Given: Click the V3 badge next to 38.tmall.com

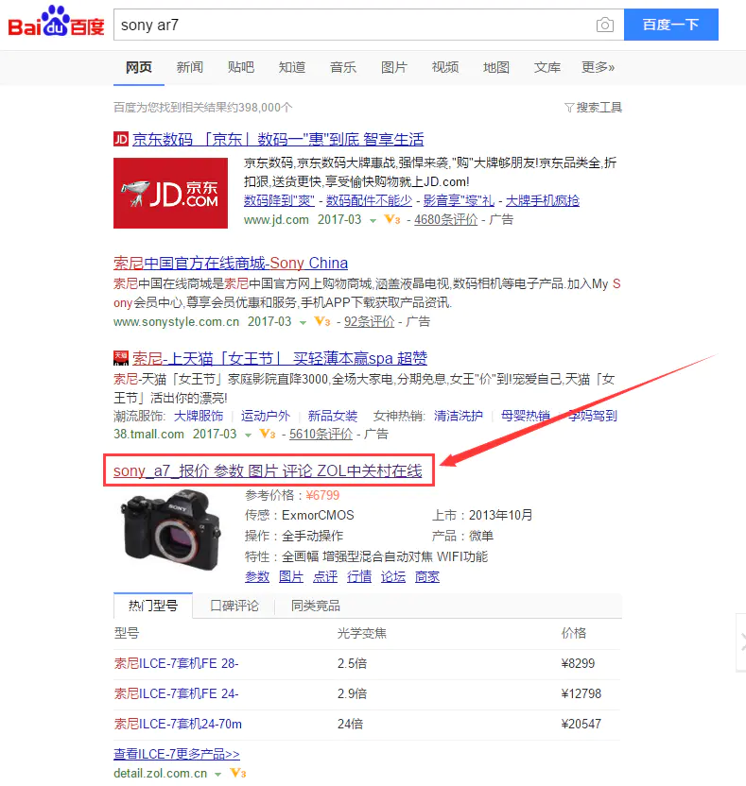Looking at the screenshot, I should coord(267,434).
